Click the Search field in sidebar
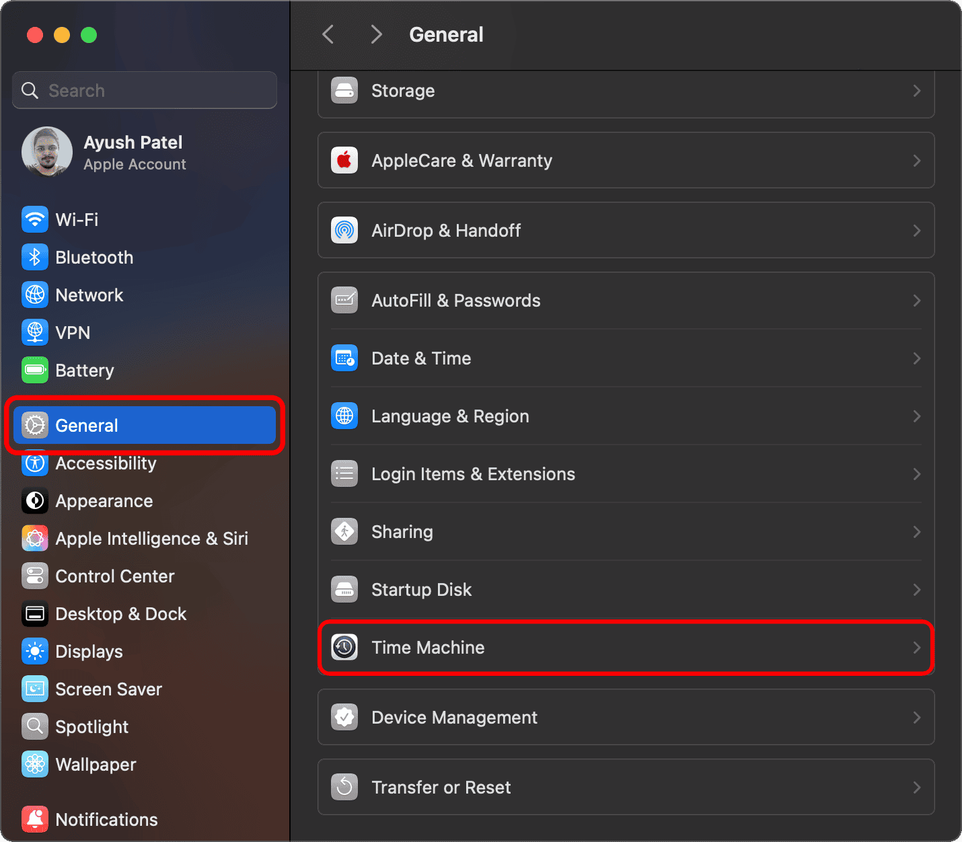The image size is (962, 842). click(145, 90)
